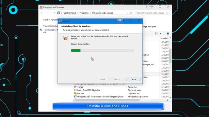
Task: Click the vertical scrollbar up arrow
Action: point(170,38)
